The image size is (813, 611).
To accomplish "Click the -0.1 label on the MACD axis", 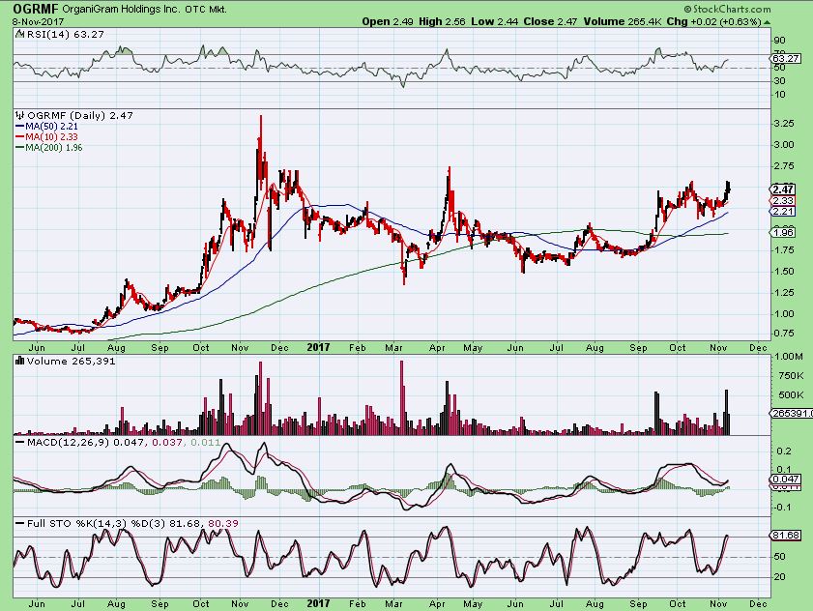I will point(781,508).
